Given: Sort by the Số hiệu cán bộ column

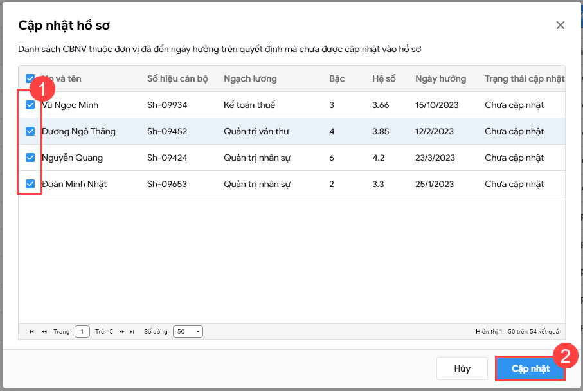Looking at the screenshot, I should (x=177, y=78).
